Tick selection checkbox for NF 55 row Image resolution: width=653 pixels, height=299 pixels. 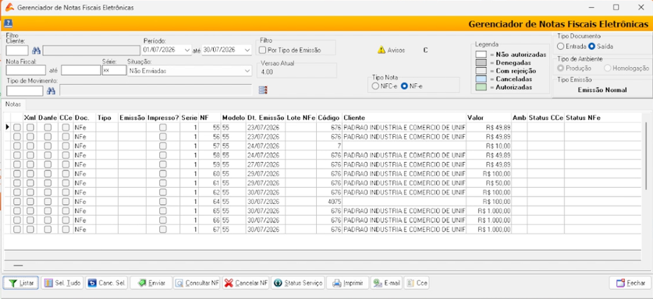coord(17,127)
